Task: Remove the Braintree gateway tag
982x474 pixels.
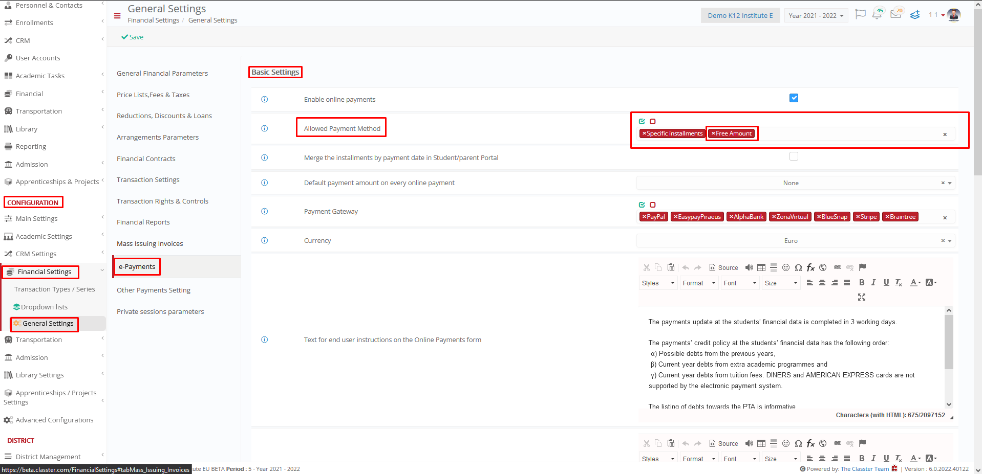Action: point(887,217)
